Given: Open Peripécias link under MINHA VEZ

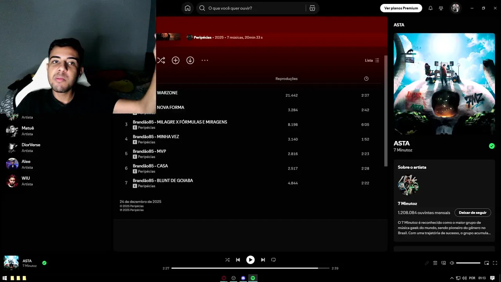Looking at the screenshot, I should [146, 142].
